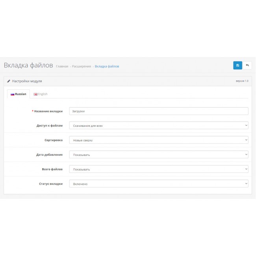The image size is (256, 256).
Task: Click the pencil icon beside Настройки модуля
Action: tap(9, 81)
